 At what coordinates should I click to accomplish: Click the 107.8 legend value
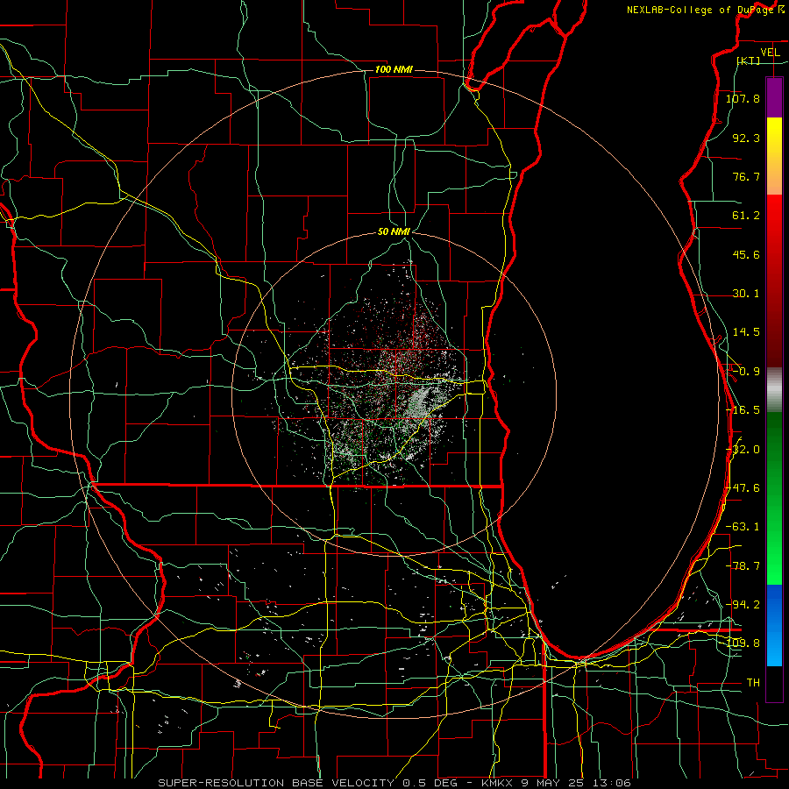pyautogui.click(x=743, y=98)
